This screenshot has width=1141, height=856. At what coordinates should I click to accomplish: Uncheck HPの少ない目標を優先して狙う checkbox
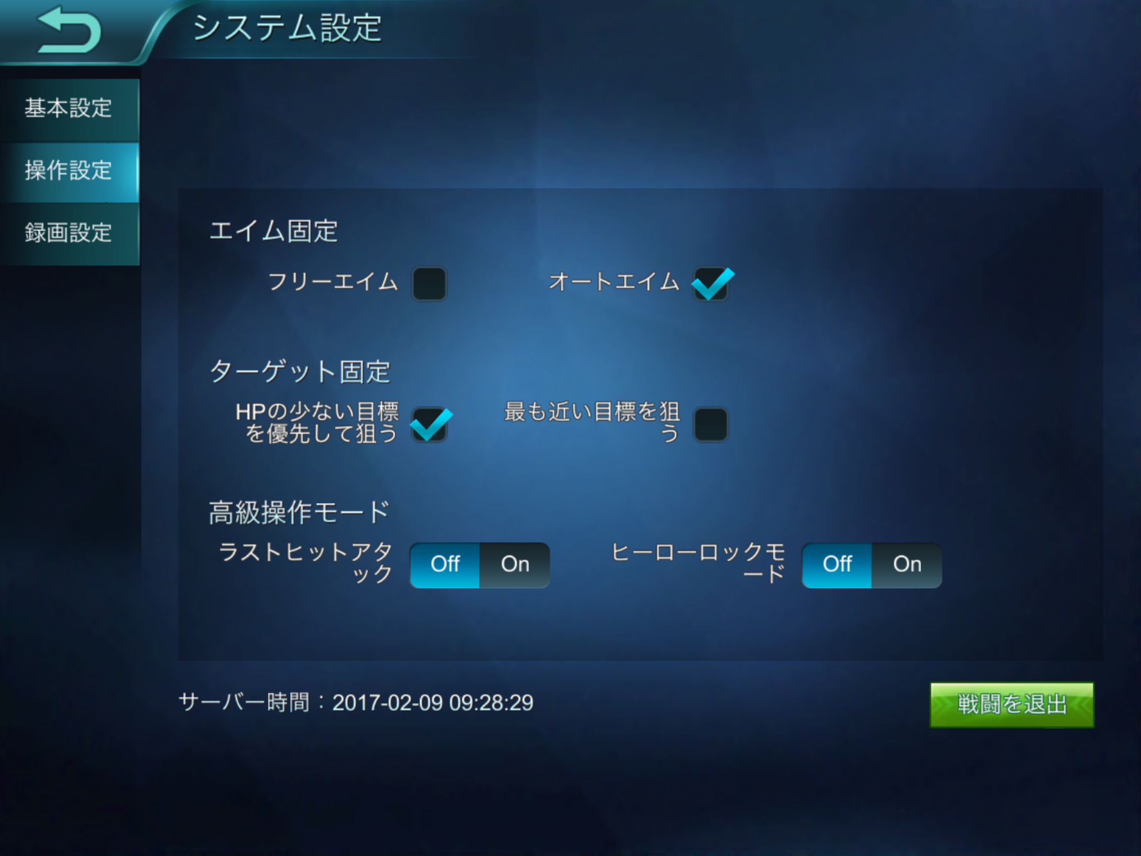click(x=429, y=424)
